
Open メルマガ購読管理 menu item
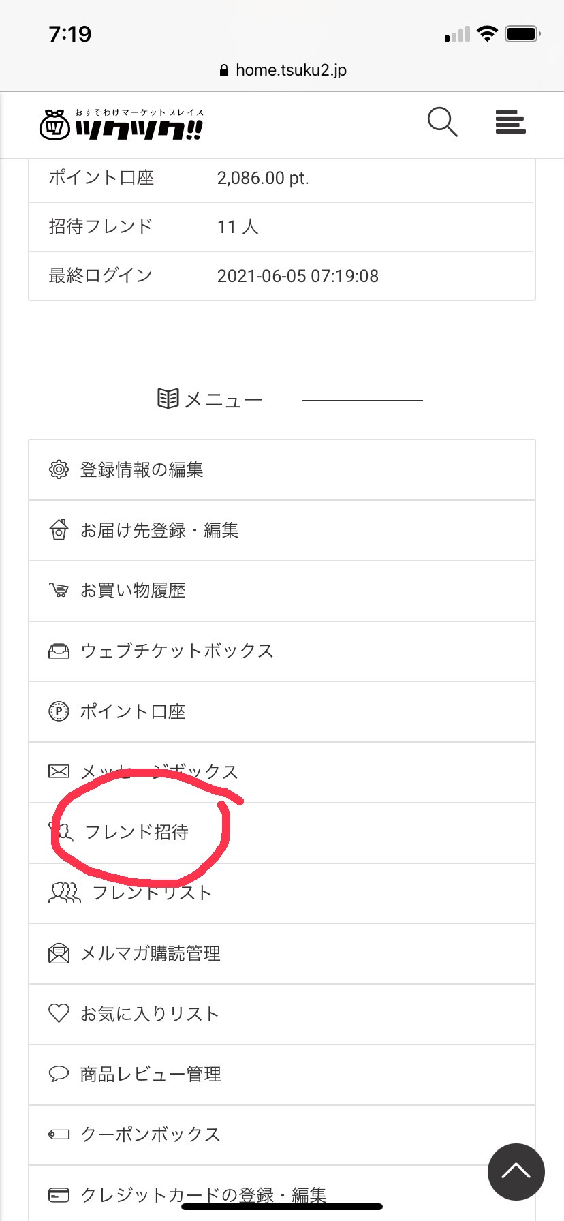151,953
